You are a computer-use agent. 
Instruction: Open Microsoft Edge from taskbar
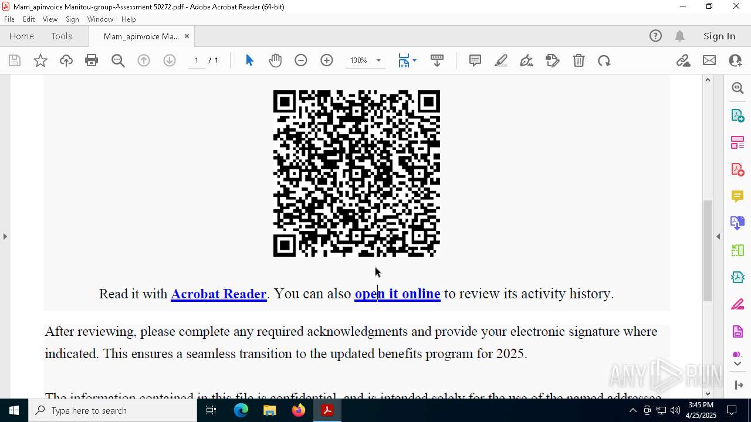coord(241,410)
